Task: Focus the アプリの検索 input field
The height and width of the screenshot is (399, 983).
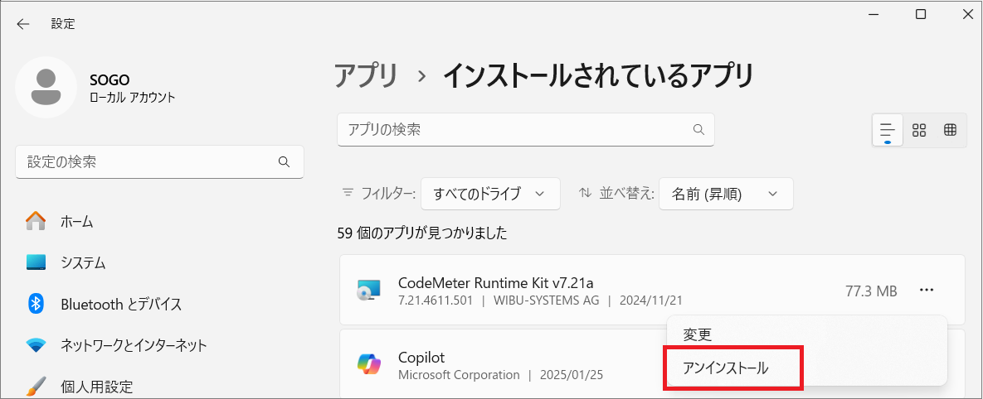Action: [x=526, y=129]
